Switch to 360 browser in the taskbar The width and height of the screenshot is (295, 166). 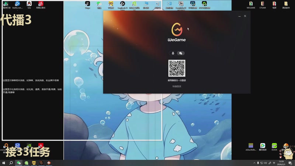click(x=26, y=163)
